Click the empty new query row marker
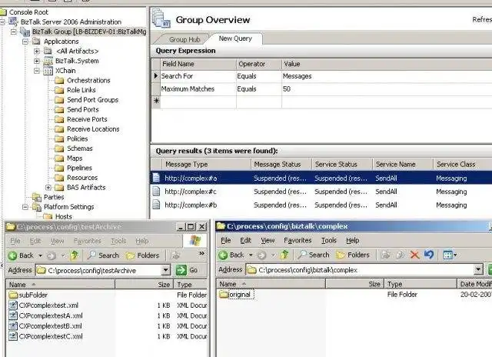 coord(156,102)
